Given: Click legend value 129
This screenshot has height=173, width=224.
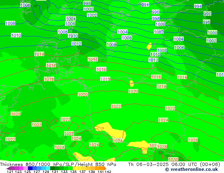Looking at the screenshot, I should (46, 172).
